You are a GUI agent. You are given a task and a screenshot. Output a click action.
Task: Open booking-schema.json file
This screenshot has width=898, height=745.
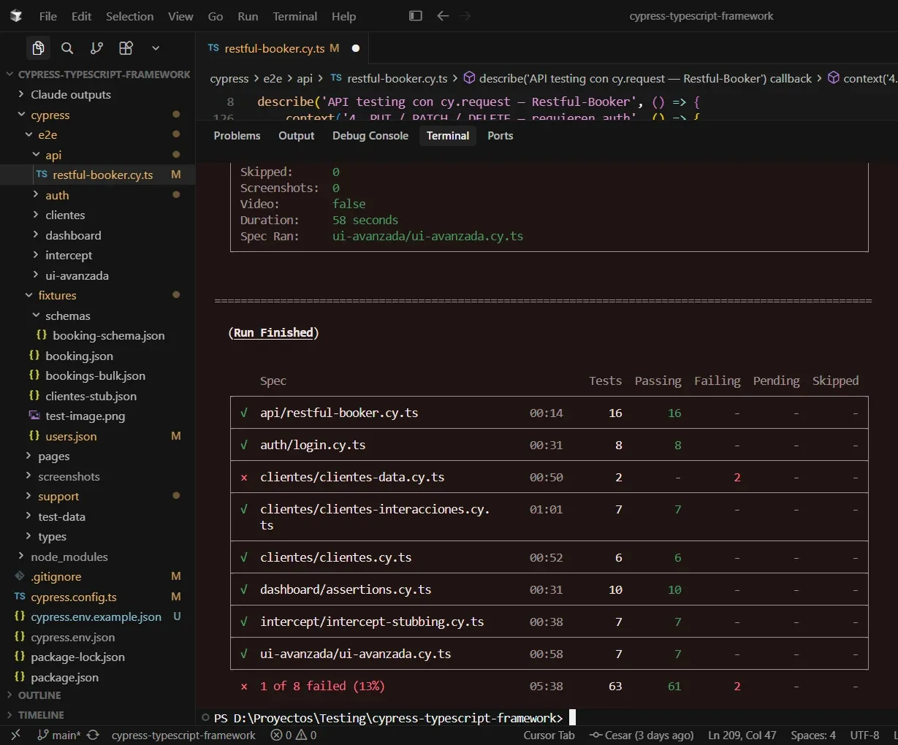pyautogui.click(x=98, y=336)
